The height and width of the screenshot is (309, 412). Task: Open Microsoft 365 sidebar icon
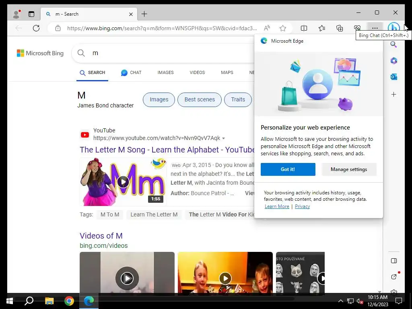click(x=393, y=61)
